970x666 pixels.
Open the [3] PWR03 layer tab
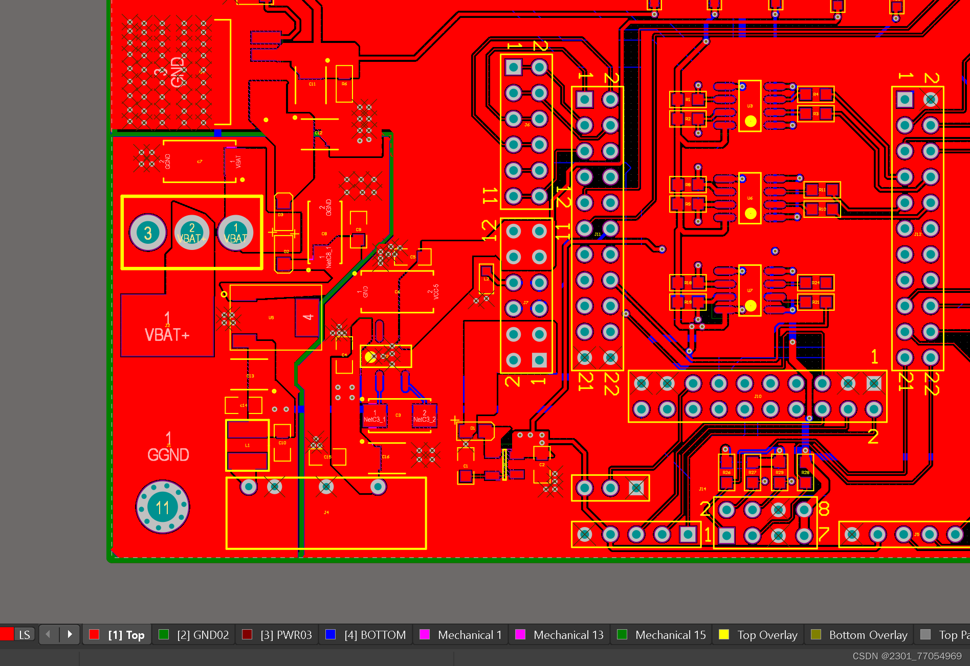[x=277, y=635]
